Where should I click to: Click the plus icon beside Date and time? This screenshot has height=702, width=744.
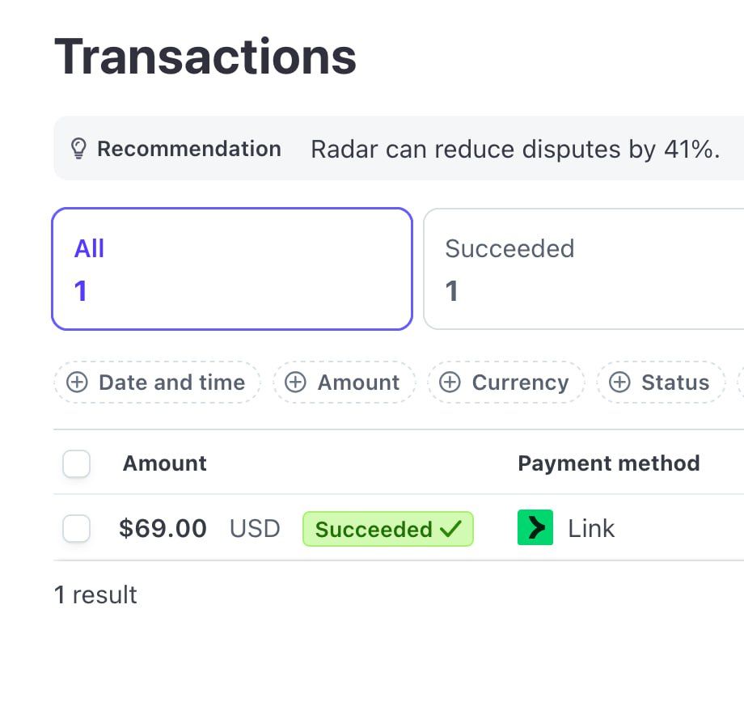pyautogui.click(x=77, y=383)
